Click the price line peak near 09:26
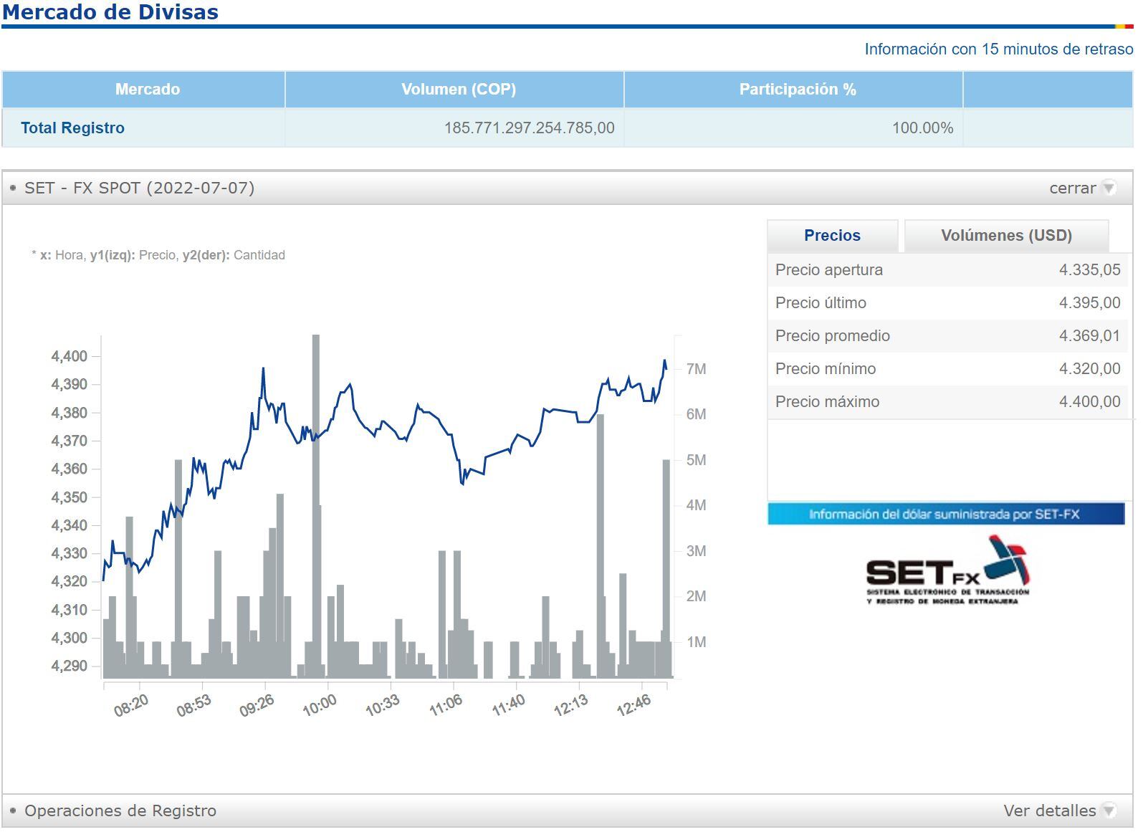The width and height of the screenshot is (1143, 832). (263, 369)
